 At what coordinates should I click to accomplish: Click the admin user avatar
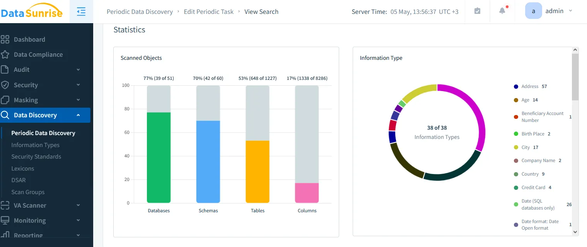(533, 11)
